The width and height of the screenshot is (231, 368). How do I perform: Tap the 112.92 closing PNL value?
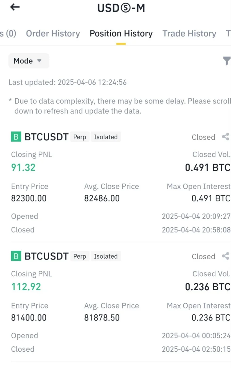coord(26,287)
